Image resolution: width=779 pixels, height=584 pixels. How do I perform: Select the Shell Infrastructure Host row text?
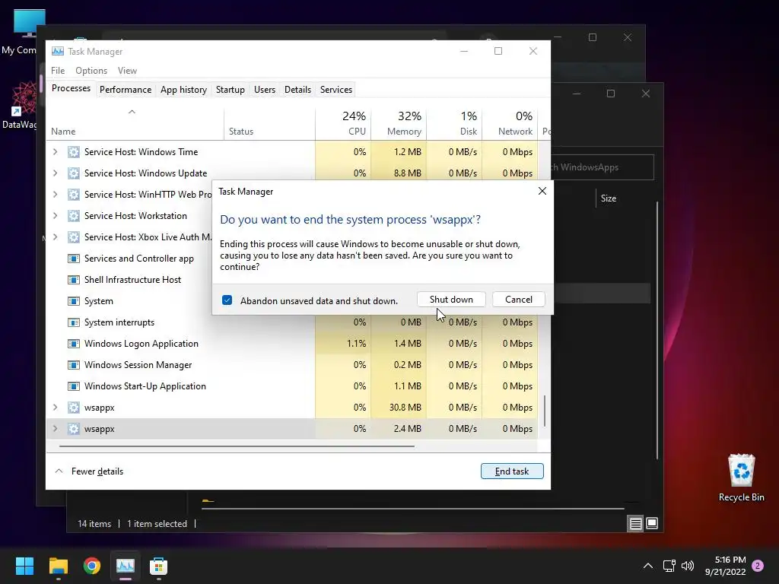point(132,280)
